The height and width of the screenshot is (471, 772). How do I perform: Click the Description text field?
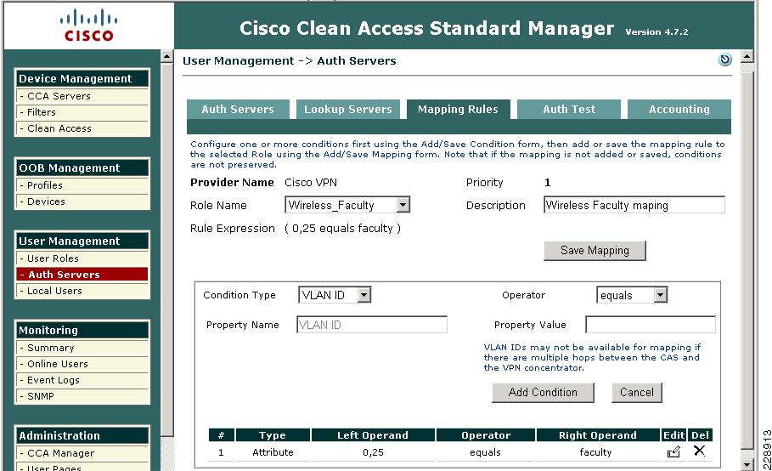(x=634, y=205)
